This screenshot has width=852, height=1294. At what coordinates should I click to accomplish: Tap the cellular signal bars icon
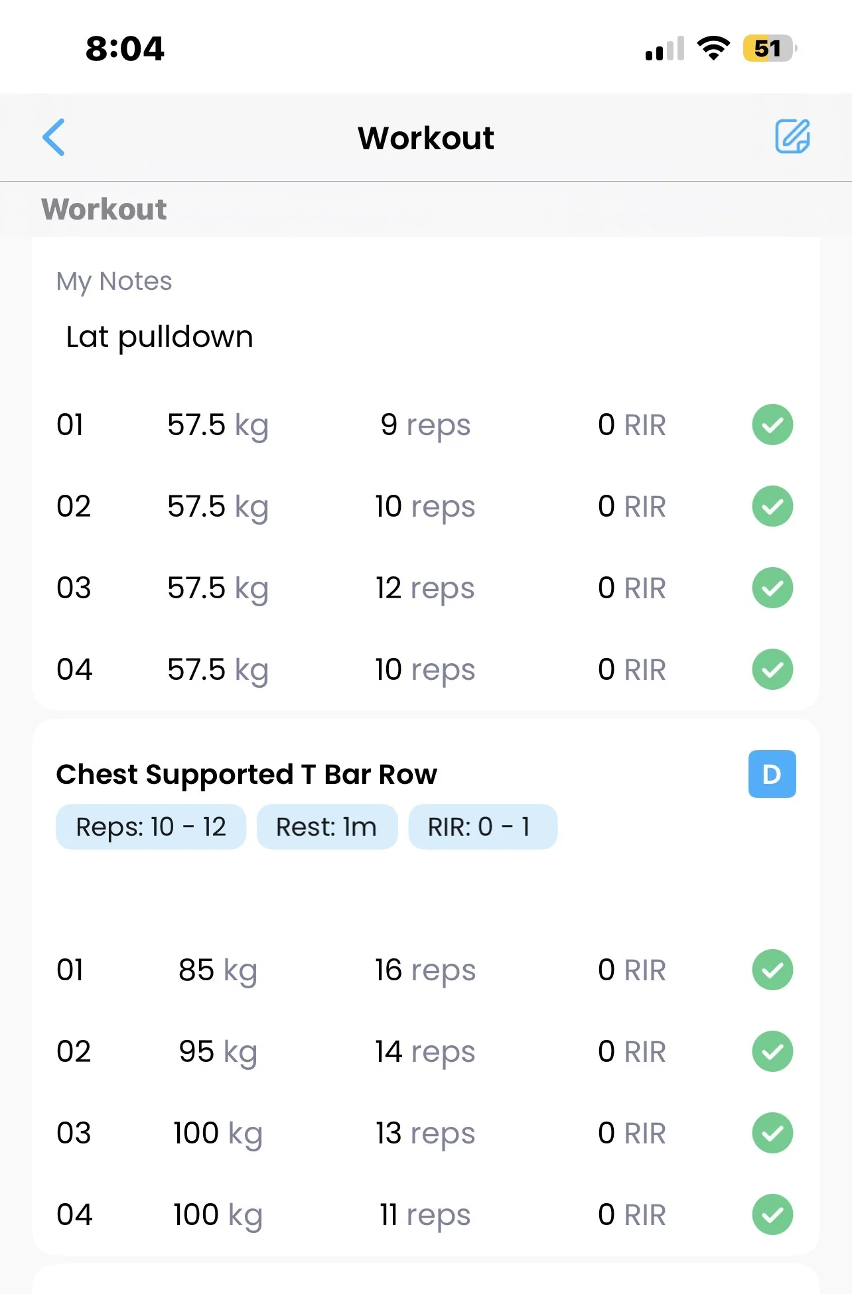click(664, 49)
